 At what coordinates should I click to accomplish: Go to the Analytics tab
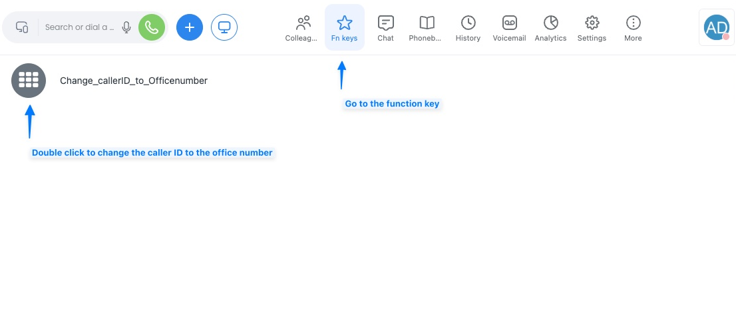[550, 28]
